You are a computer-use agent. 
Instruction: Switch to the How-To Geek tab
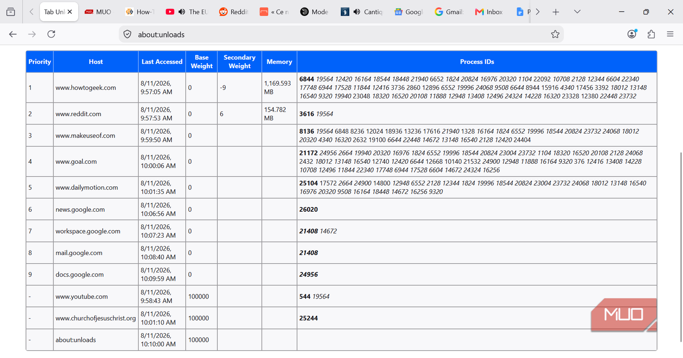tap(140, 12)
